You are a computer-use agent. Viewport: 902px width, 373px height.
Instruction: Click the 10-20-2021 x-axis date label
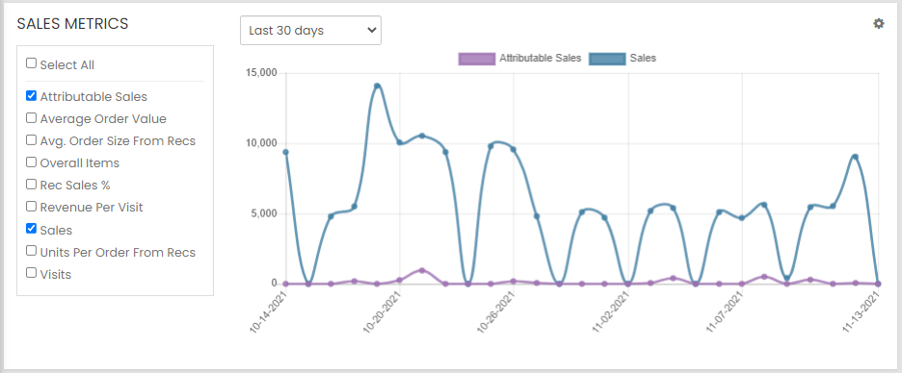(x=383, y=312)
